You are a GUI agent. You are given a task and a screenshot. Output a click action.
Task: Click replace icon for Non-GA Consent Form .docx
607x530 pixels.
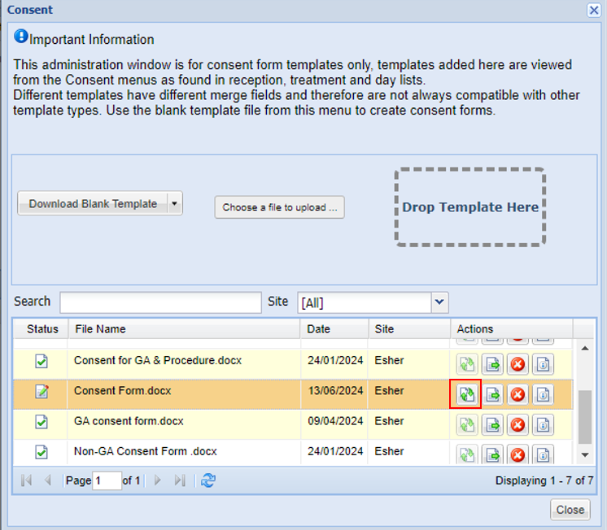[467, 454]
